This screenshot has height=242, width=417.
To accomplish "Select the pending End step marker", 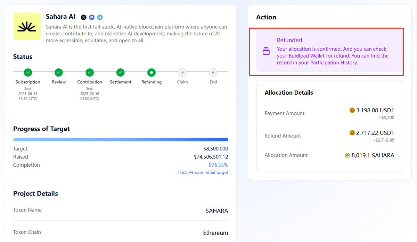I will (213, 72).
